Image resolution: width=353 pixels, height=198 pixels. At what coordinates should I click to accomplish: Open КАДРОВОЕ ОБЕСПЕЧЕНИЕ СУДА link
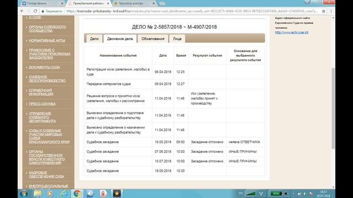click(x=46, y=174)
